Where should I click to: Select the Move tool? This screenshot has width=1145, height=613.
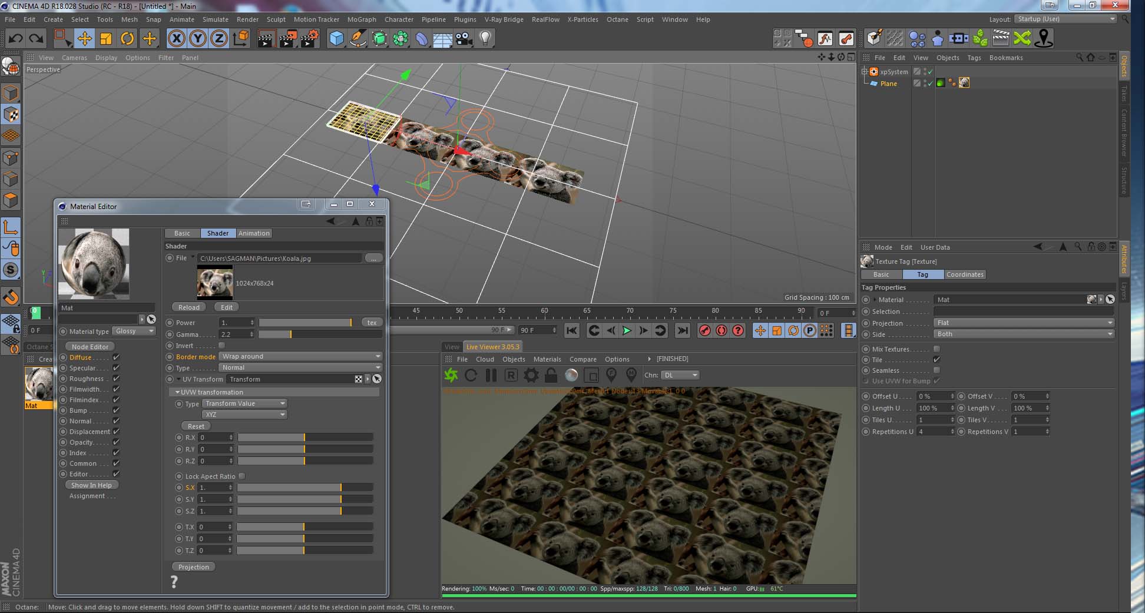click(84, 39)
